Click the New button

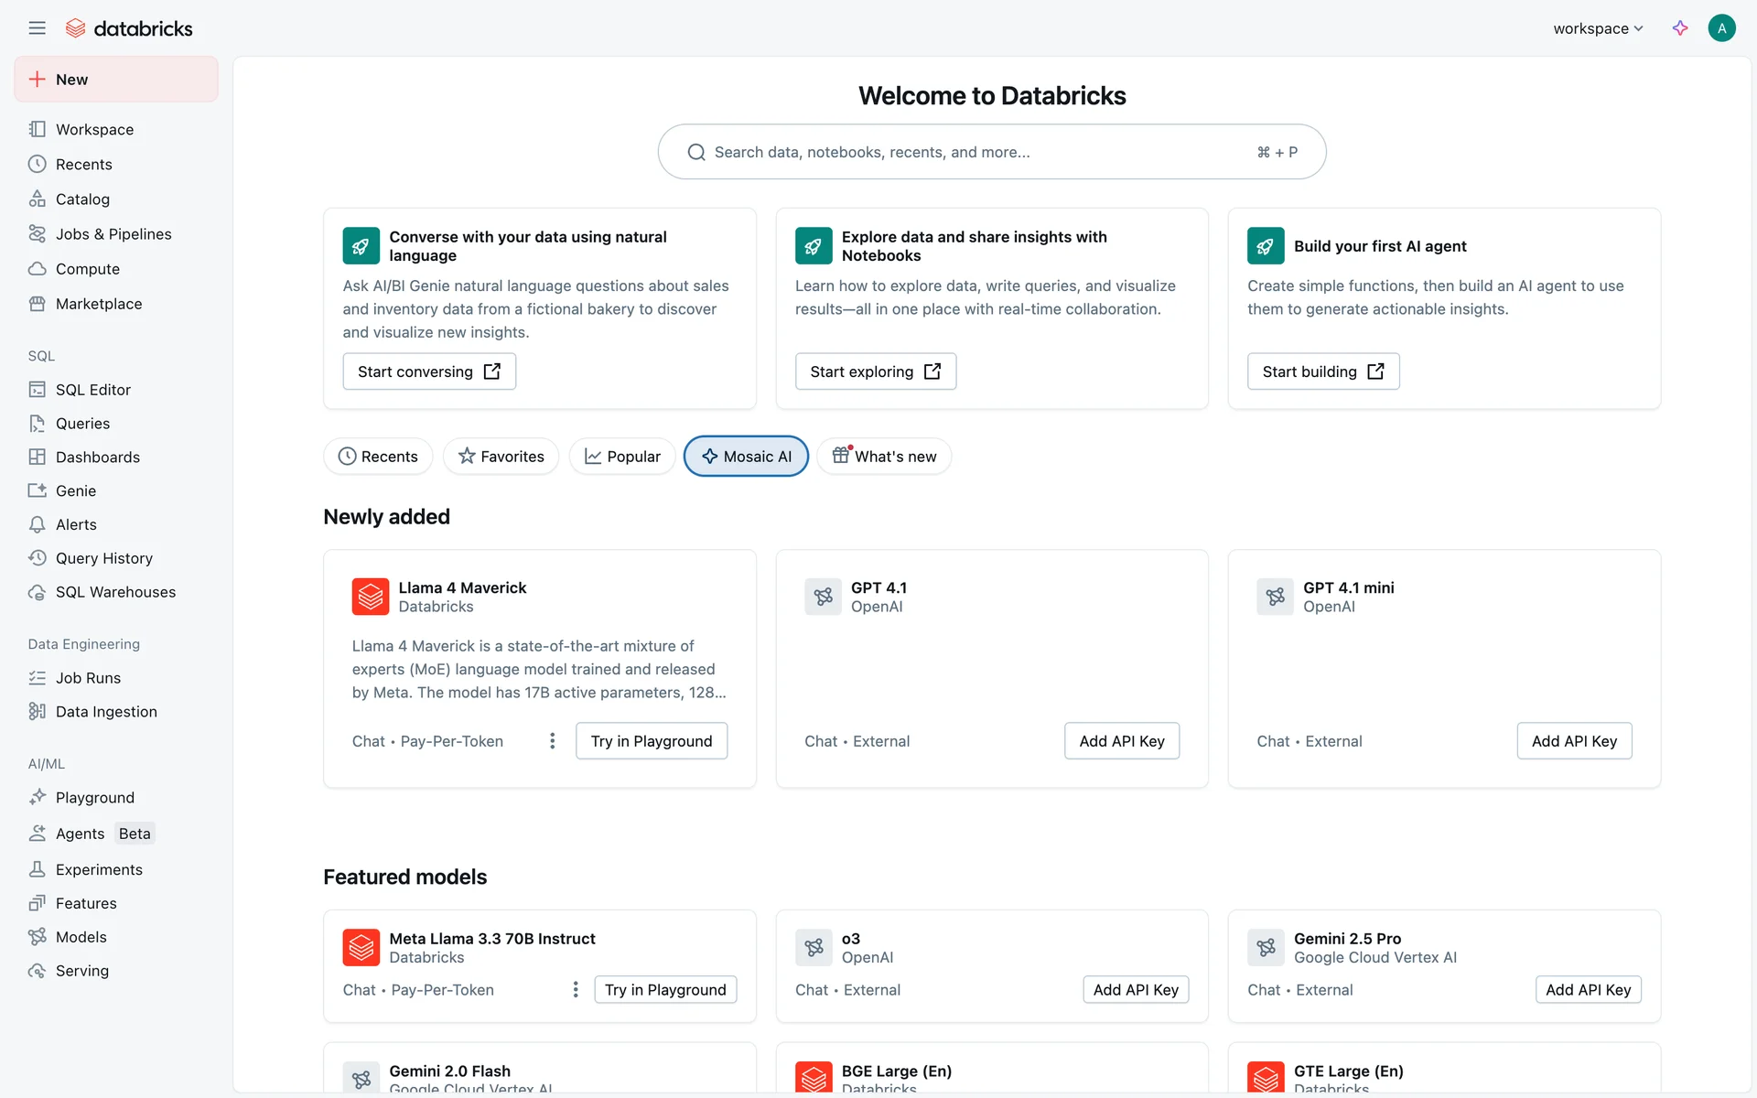click(116, 80)
